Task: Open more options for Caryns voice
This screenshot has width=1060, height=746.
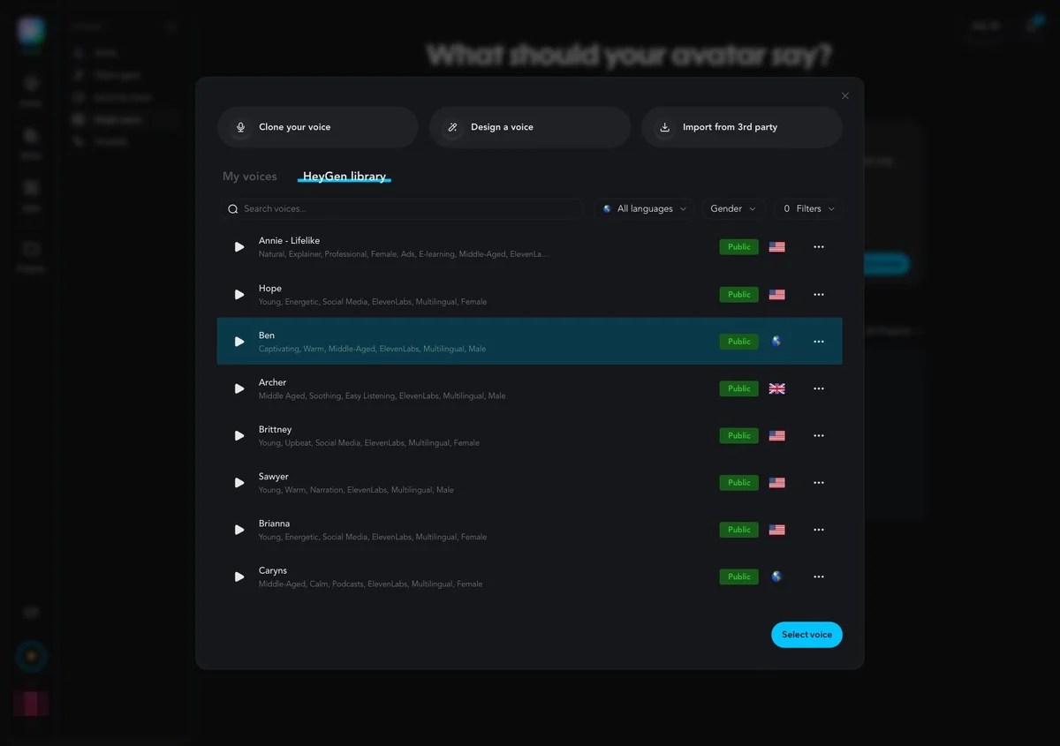Action: (819, 577)
